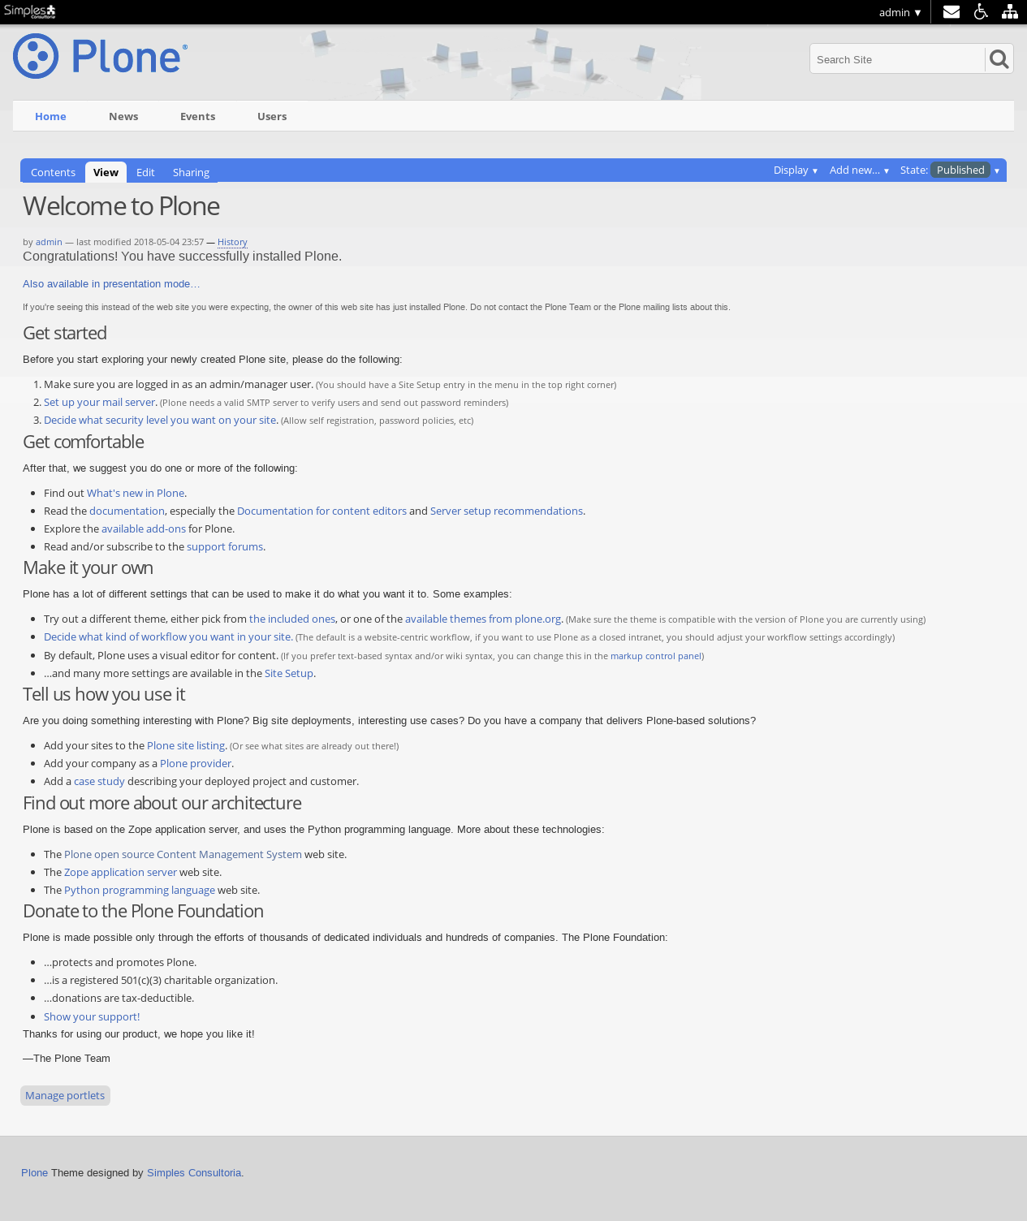
Task: Open the State: Published dropdown
Action: pyautogui.click(x=951, y=170)
